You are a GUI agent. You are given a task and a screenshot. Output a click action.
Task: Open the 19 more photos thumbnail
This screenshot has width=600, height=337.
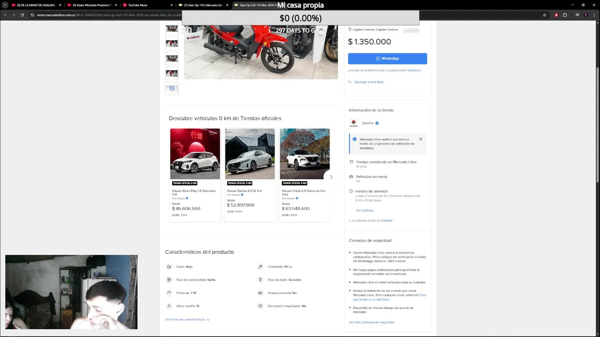click(172, 88)
